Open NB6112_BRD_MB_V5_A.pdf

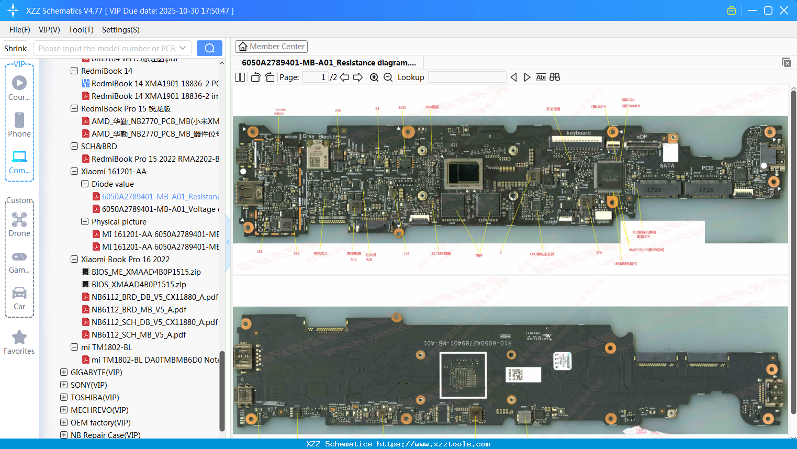(134, 309)
